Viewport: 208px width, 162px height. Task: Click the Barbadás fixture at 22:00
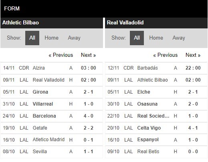(156, 68)
